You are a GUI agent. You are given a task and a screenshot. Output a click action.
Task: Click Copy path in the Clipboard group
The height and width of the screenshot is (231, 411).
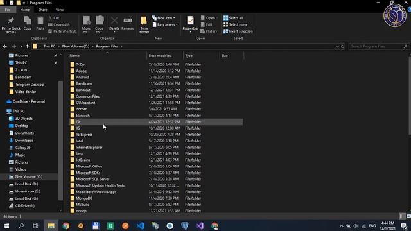click(59, 24)
